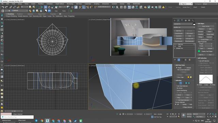Select Preview Selection Off radio
The height and width of the screenshot is (123, 218).
coord(176,105)
